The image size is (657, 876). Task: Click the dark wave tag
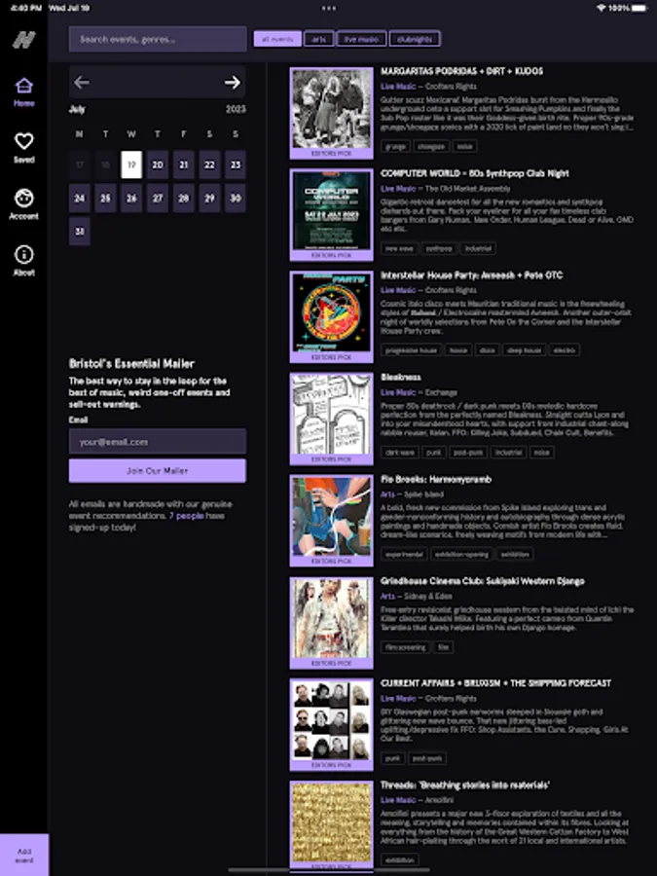tap(400, 453)
